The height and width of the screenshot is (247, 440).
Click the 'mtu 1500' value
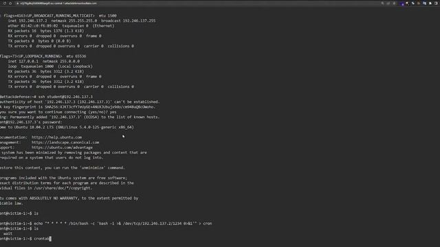[x=107, y=16]
